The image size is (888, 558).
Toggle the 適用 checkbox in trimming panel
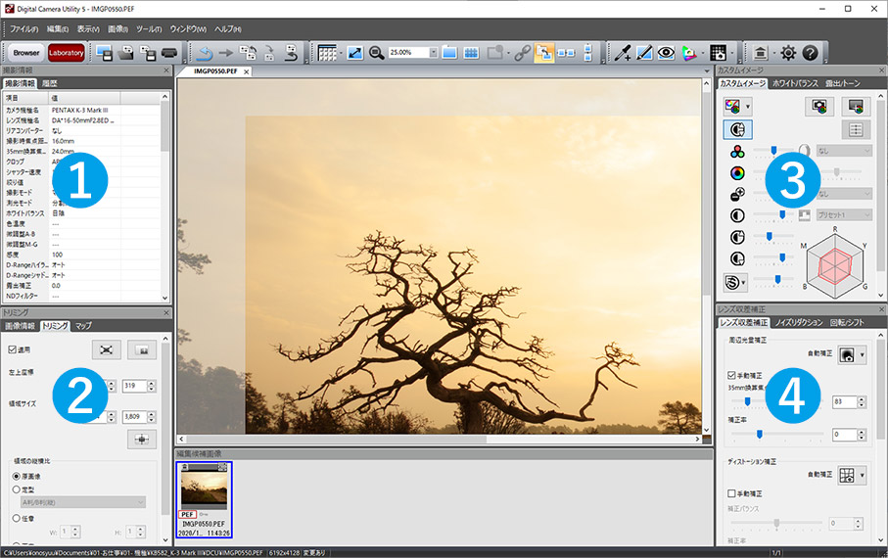[13, 349]
